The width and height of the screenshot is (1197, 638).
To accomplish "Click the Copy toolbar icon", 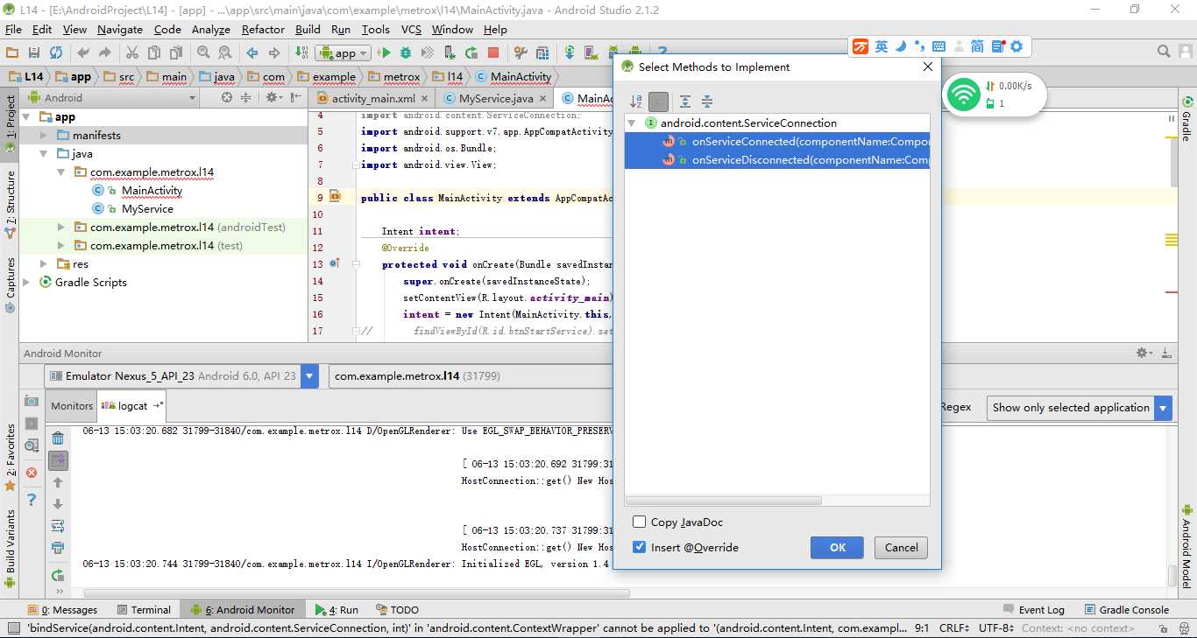I will [154, 53].
